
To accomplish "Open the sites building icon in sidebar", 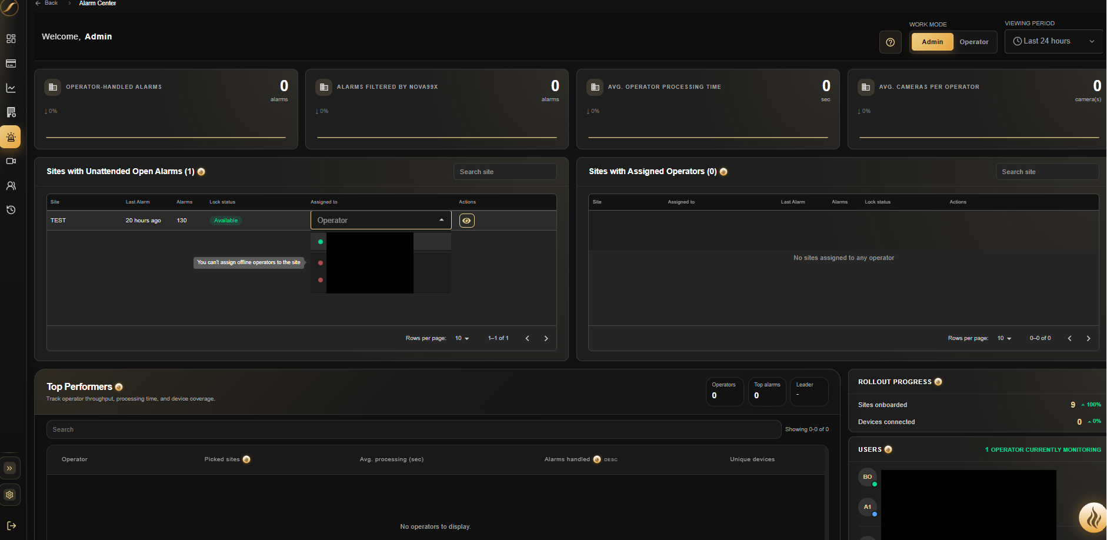I will click(11, 112).
